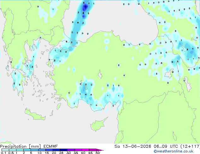Click the '06..09 UTC' time text
Image resolution: width=200 pixels, height=154 pixels.
click(x=166, y=146)
